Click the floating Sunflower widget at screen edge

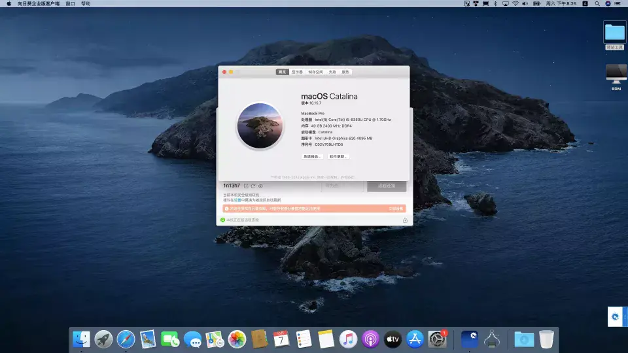(618, 316)
